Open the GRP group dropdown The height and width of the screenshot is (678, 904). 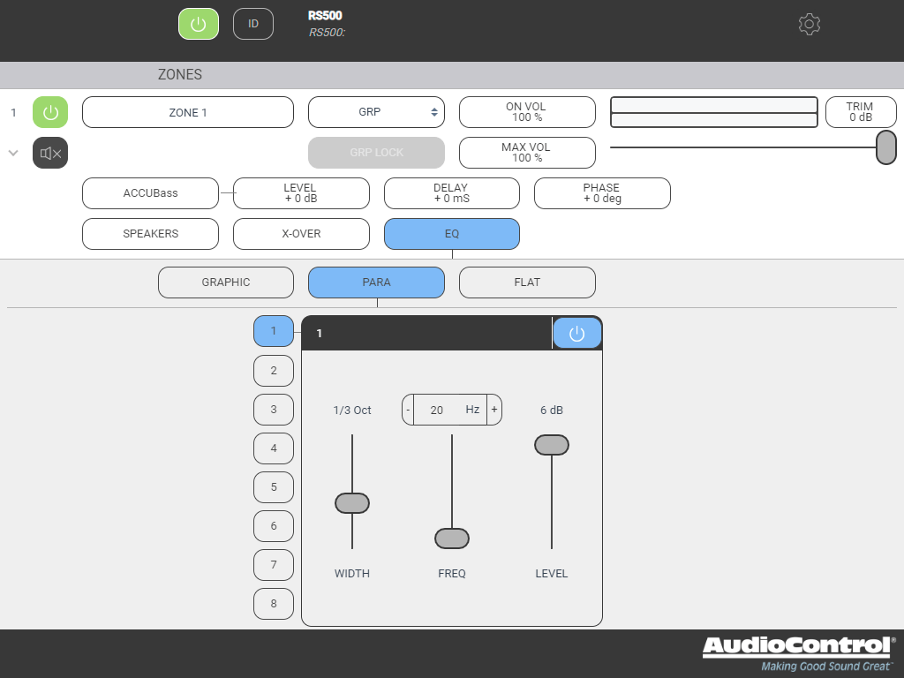point(376,112)
